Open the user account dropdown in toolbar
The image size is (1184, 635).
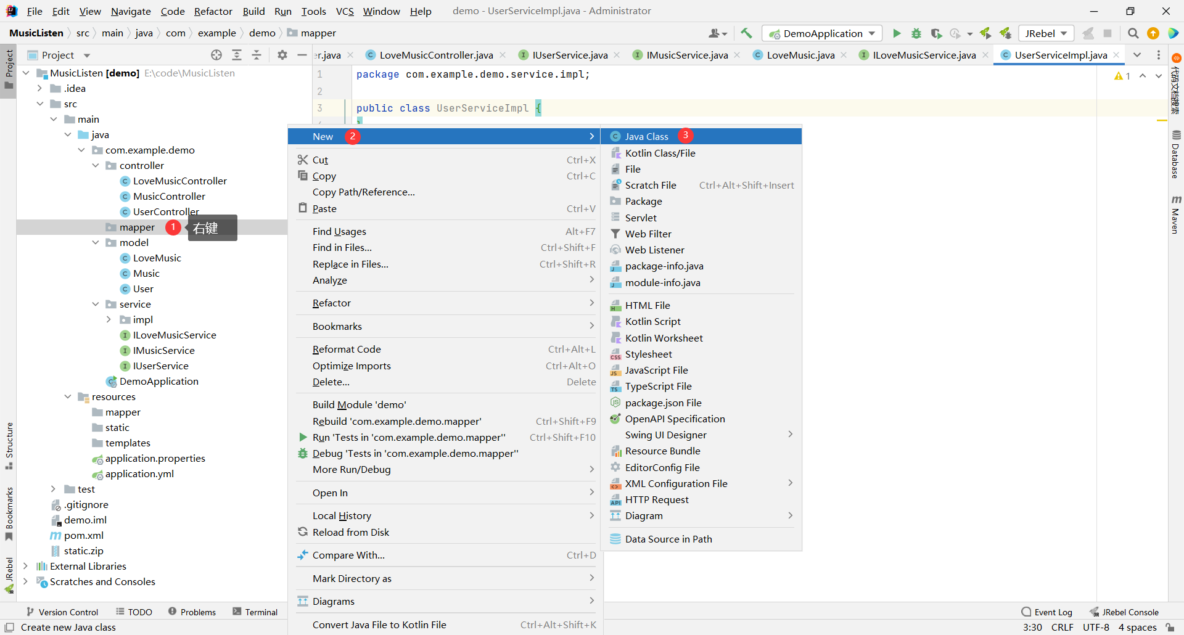tap(718, 33)
